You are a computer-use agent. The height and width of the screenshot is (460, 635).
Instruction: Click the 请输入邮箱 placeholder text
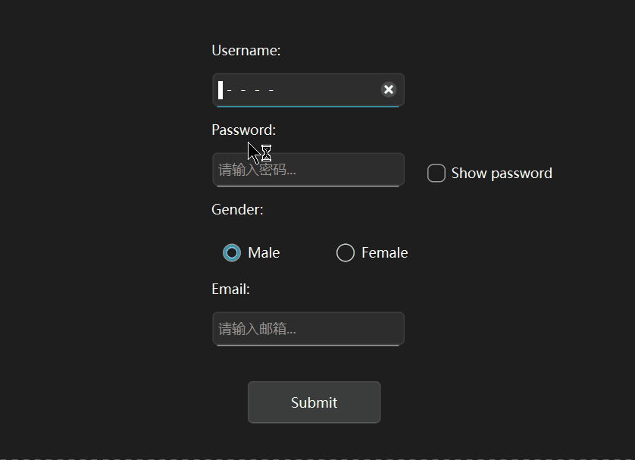(257, 329)
